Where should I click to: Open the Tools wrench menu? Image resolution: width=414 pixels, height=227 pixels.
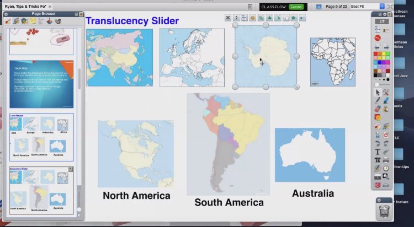[x=386, y=92]
